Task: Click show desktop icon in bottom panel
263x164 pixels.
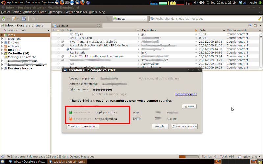Action: [x=2, y=162]
